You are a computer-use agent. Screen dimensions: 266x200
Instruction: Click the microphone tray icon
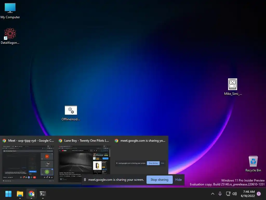(220, 194)
